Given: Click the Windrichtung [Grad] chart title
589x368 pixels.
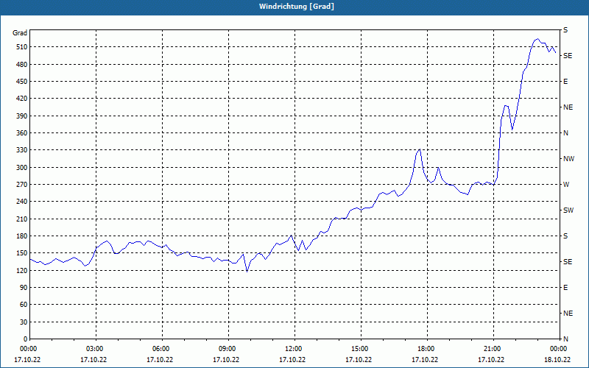Looking at the screenshot, I should click(294, 7).
